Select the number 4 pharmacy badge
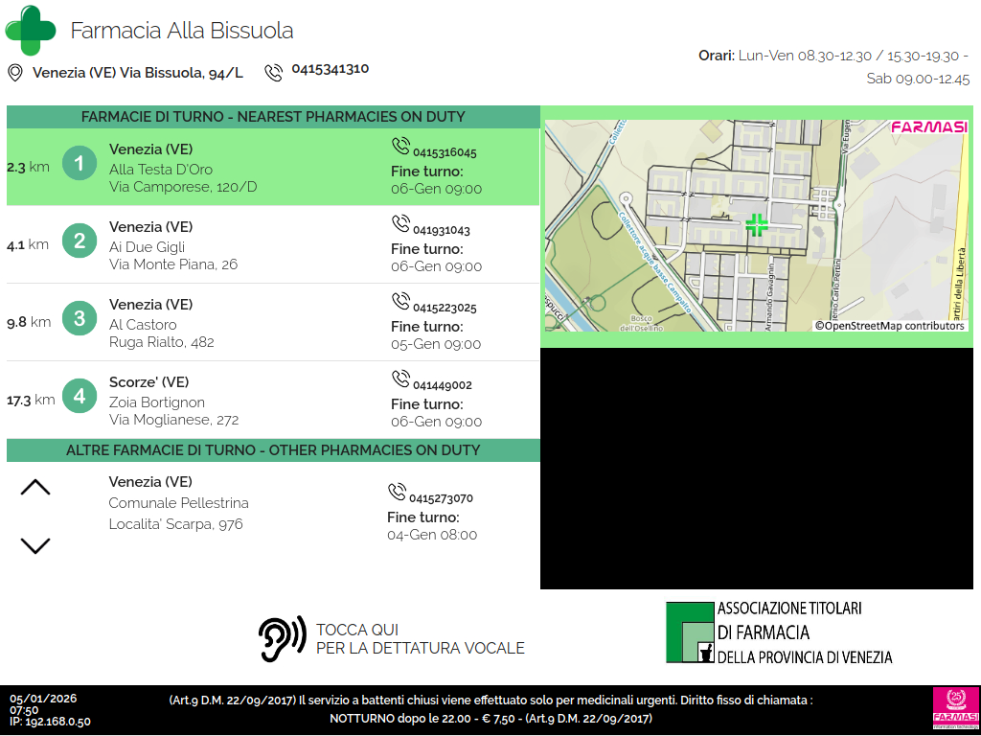Viewport: 981px width, 736px height. pyautogui.click(x=80, y=396)
